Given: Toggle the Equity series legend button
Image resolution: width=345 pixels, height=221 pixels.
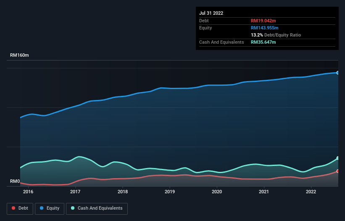Looking at the screenshot, I should [x=50, y=208].
